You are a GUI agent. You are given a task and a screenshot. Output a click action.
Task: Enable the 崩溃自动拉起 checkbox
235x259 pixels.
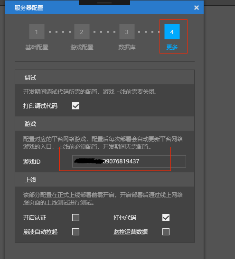(75, 232)
